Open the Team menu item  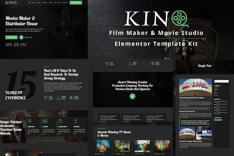[x=55, y=2]
